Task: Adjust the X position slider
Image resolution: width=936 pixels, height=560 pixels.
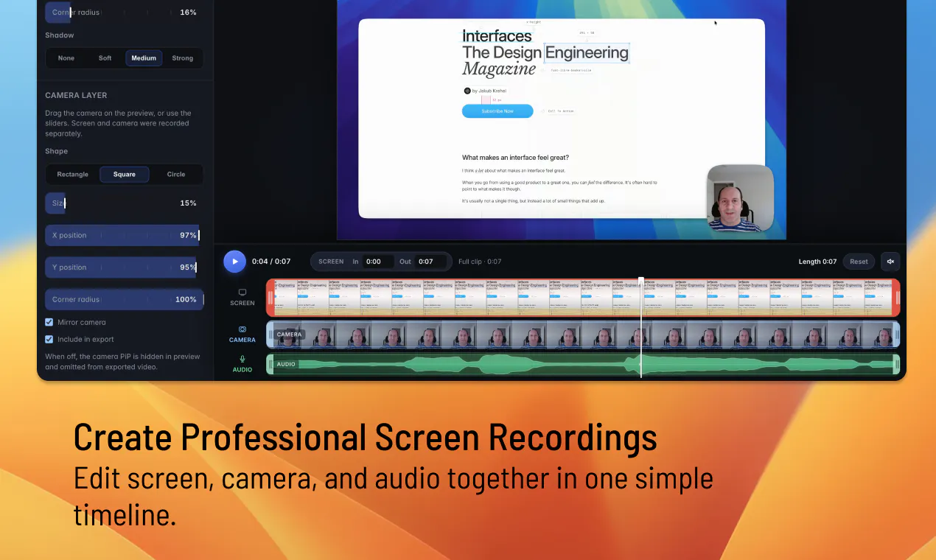Action: (x=124, y=235)
